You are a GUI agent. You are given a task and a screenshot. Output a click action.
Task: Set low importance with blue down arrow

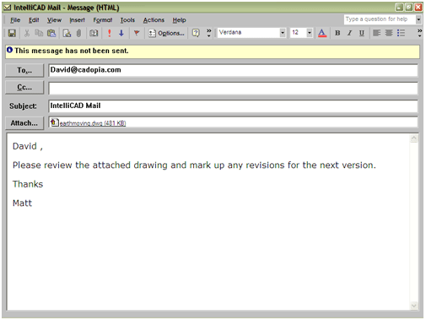(x=121, y=33)
